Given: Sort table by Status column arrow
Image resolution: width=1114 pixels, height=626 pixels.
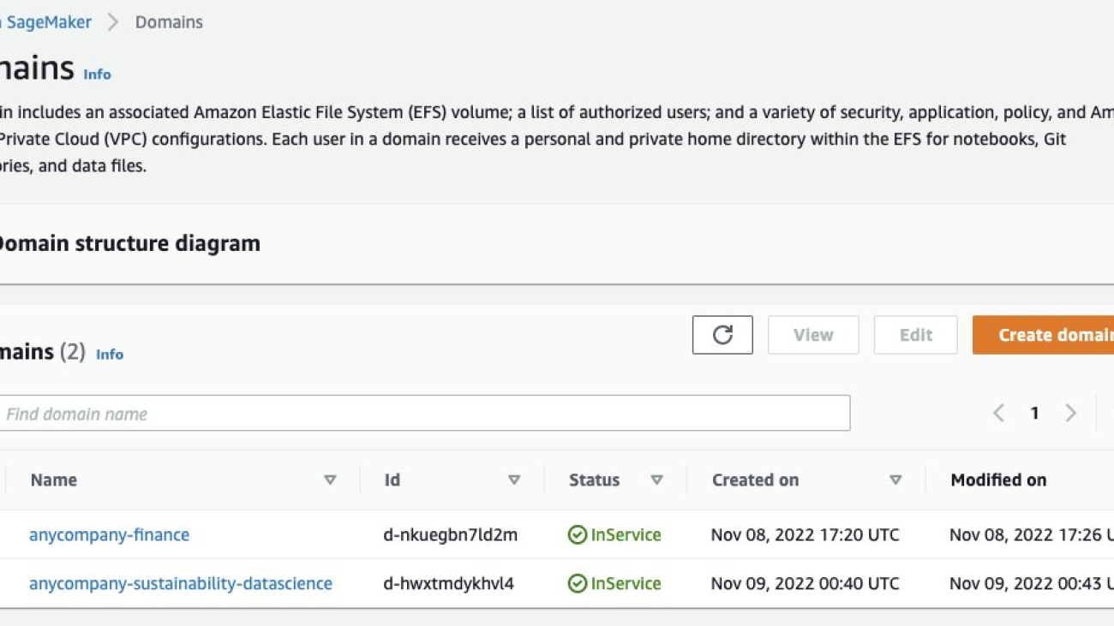Looking at the screenshot, I should [656, 480].
